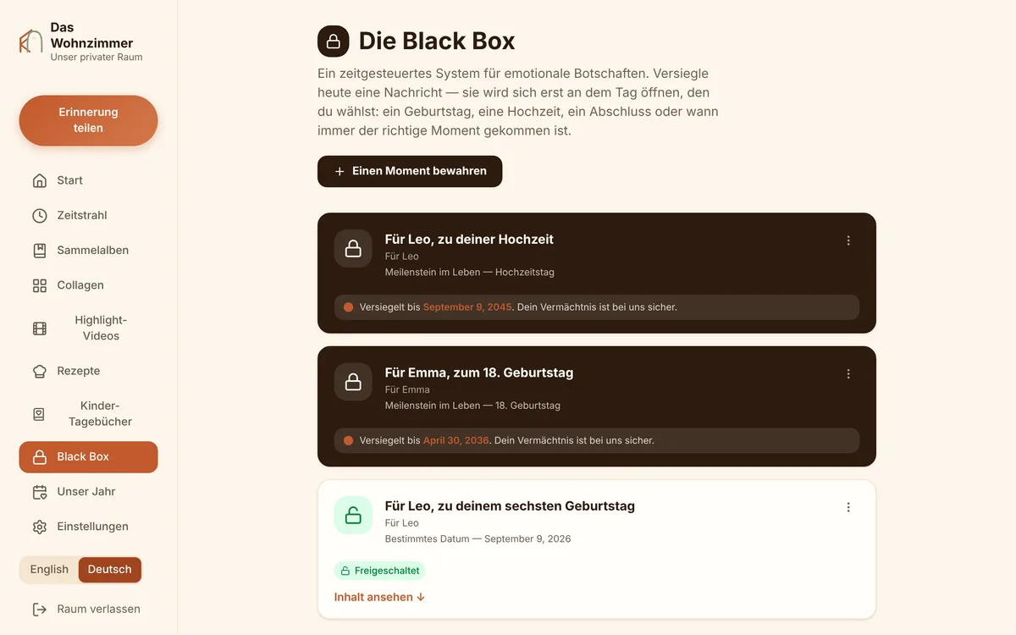Open Unser Jahr page
Screen dimensions: 1016x635
[88, 492]
